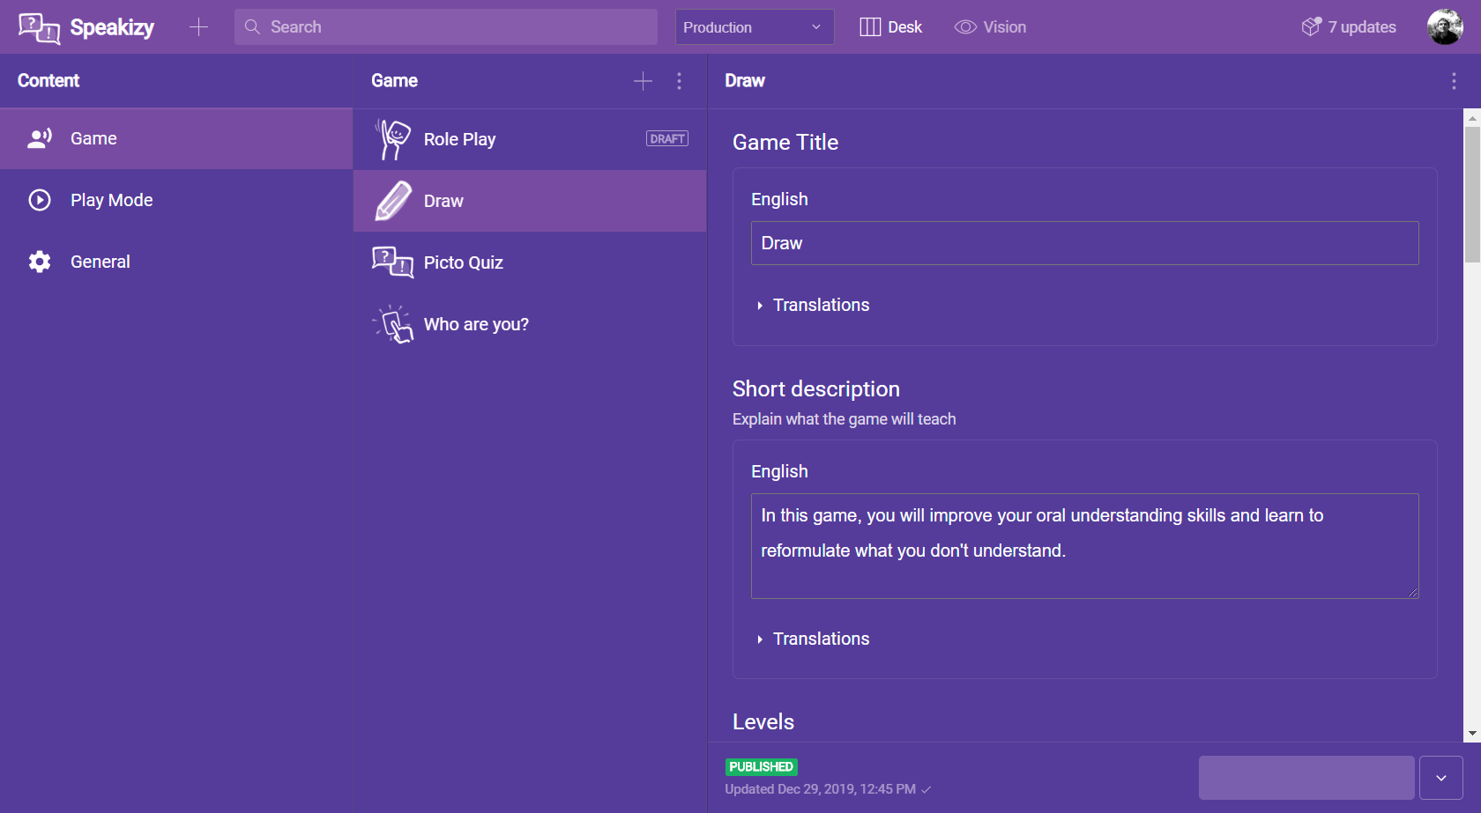Open Draw document three-dots menu

[x=1454, y=81]
